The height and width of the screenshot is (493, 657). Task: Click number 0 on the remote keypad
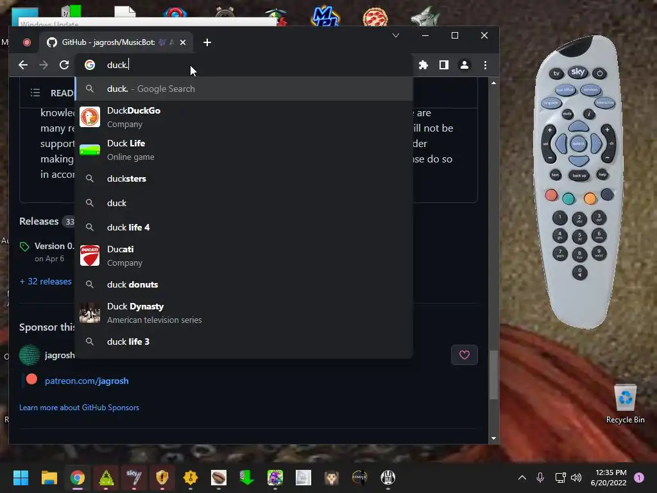[x=580, y=272]
